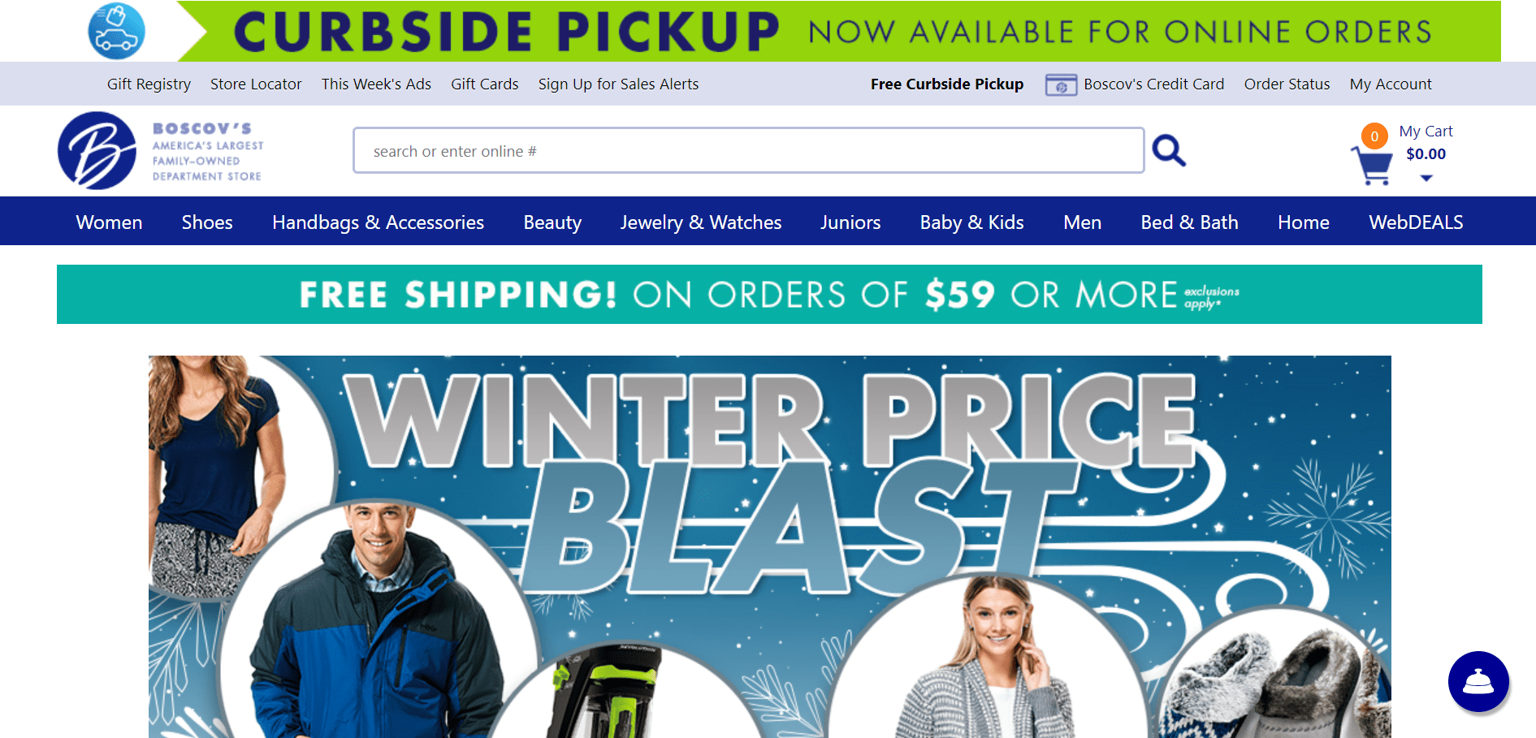Viewport: 1536px width, 738px height.
Task: Click the Gift Registry link
Action: [149, 84]
